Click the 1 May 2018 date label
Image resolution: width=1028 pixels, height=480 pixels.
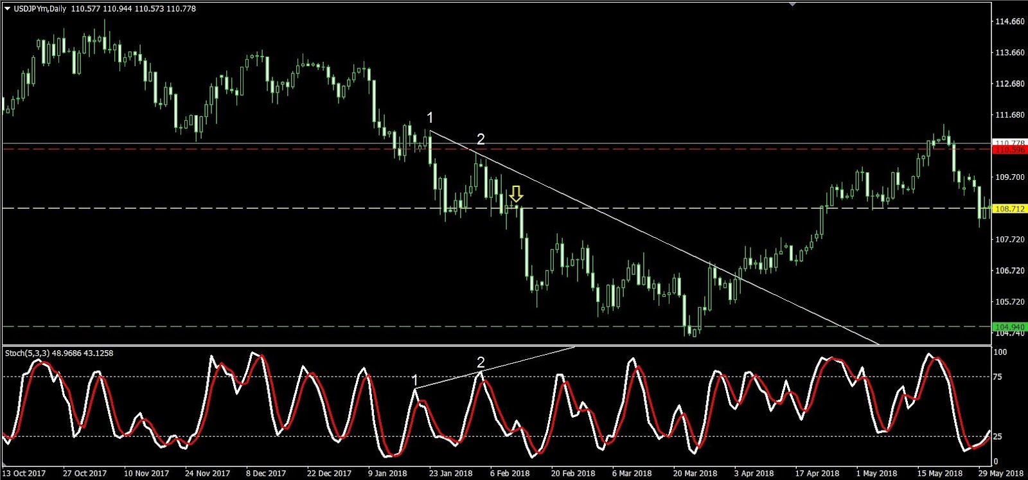coord(876,474)
